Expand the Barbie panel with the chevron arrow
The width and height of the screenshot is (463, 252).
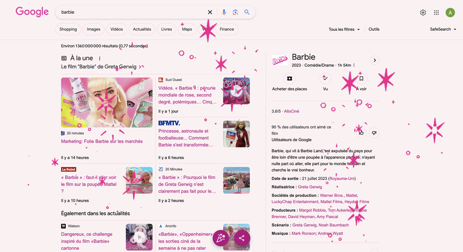tap(374, 60)
